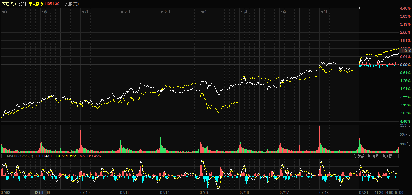Image resolution: width=412 pixels, height=195 pixels.
Task: Click 加指标 to add an indicator
Action: tap(373, 156)
